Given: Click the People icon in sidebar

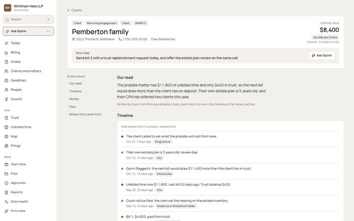Looking at the screenshot, I should (6, 90).
